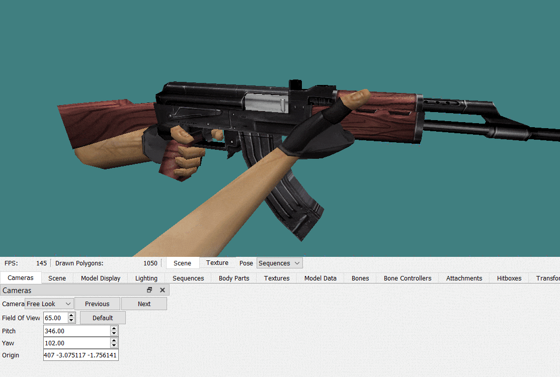Select the Cameras panel tab
The height and width of the screenshot is (377, 560).
pos(21,278)
